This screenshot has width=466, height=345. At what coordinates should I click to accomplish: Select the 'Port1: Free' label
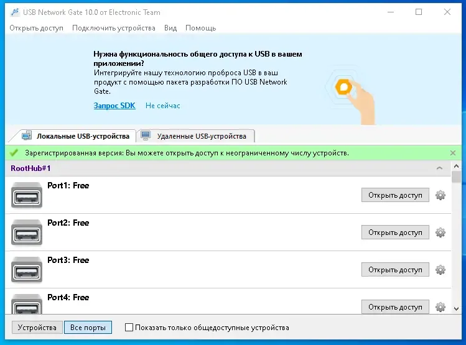click(68, 186)
